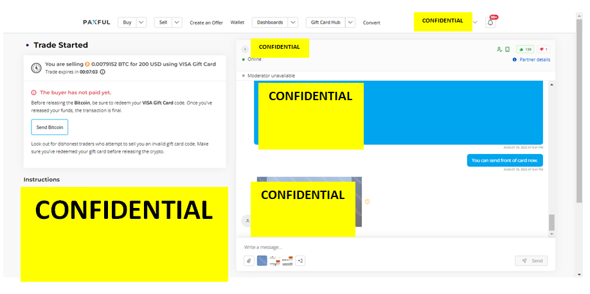Click the page scrollbar up arrow

click(x=580, y=15)
